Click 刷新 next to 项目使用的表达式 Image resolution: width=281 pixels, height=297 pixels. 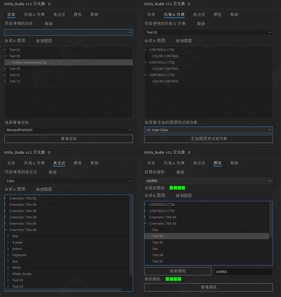coord(53,172)
